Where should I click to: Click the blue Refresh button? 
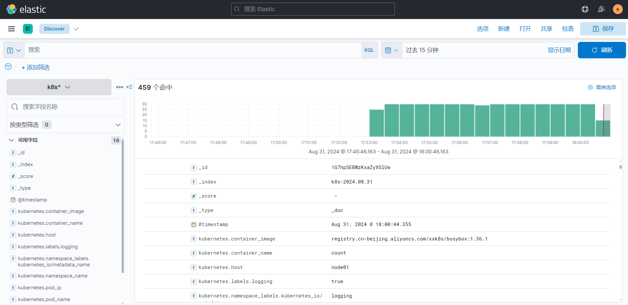[602, 50]
